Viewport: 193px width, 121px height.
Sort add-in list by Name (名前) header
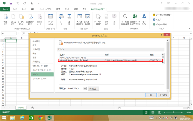click(81, 55)
